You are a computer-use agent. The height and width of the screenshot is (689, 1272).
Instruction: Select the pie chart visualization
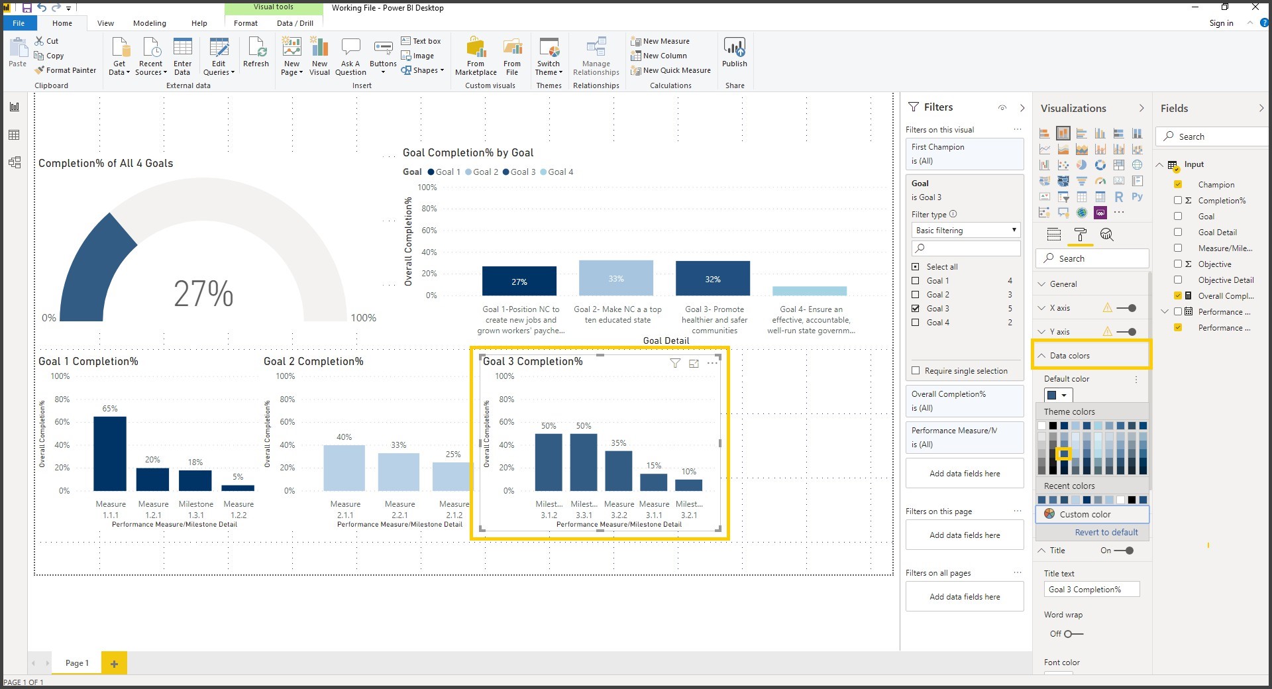(x=1082, y=164)
